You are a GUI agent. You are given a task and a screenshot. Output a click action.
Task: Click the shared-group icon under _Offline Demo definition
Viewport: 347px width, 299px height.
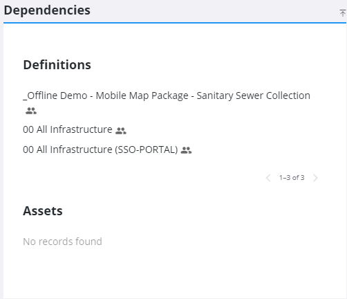[31, 111]
